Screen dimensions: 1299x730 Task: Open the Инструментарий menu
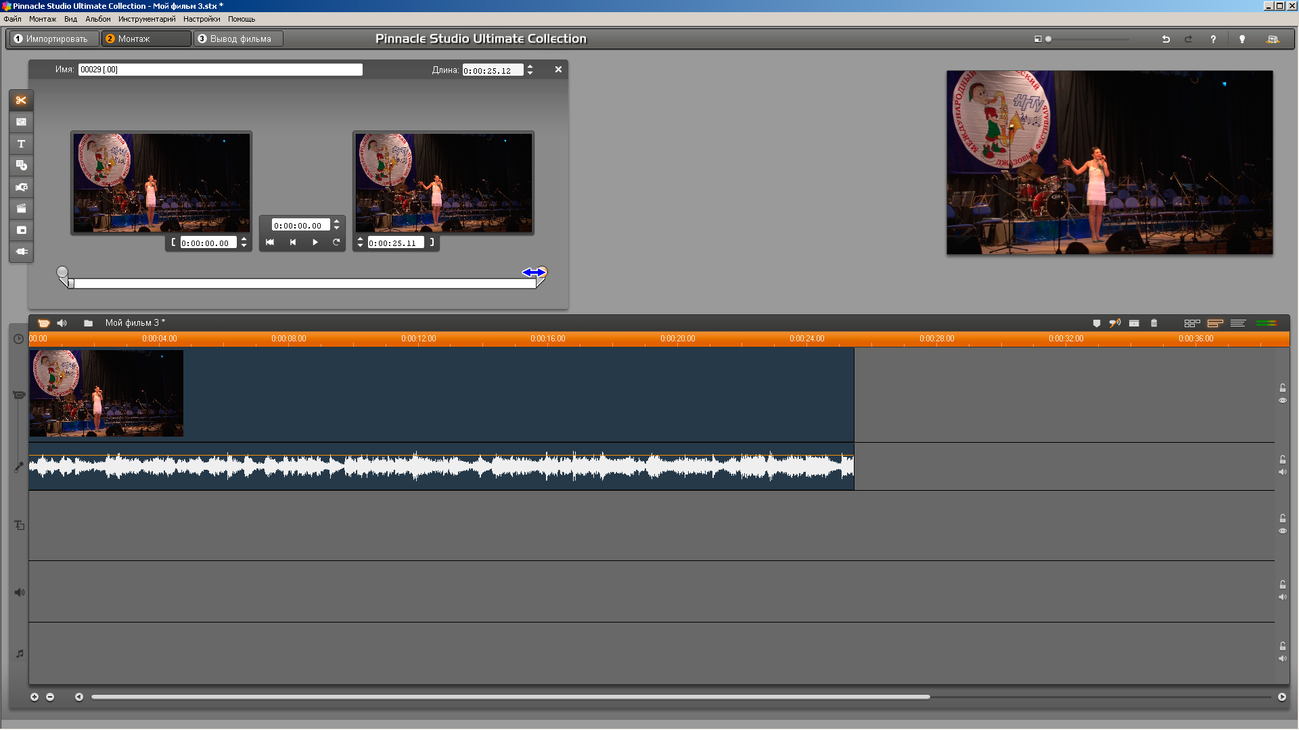(147, 19)
